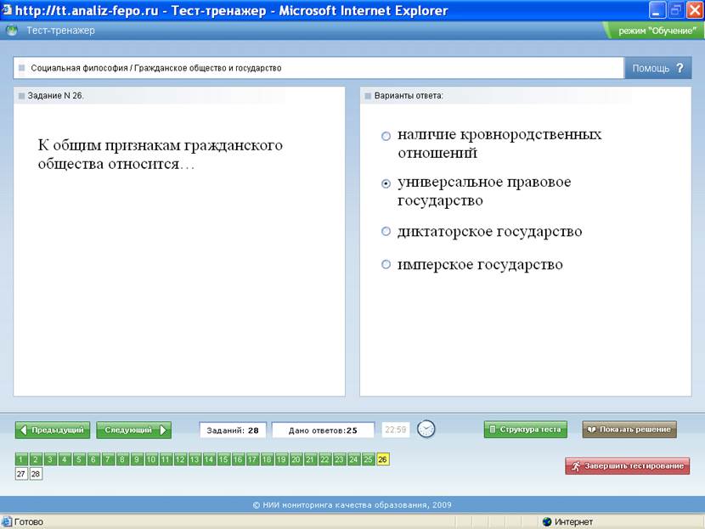Go to previous question with Предыдущий

click(x=53, y=431)
